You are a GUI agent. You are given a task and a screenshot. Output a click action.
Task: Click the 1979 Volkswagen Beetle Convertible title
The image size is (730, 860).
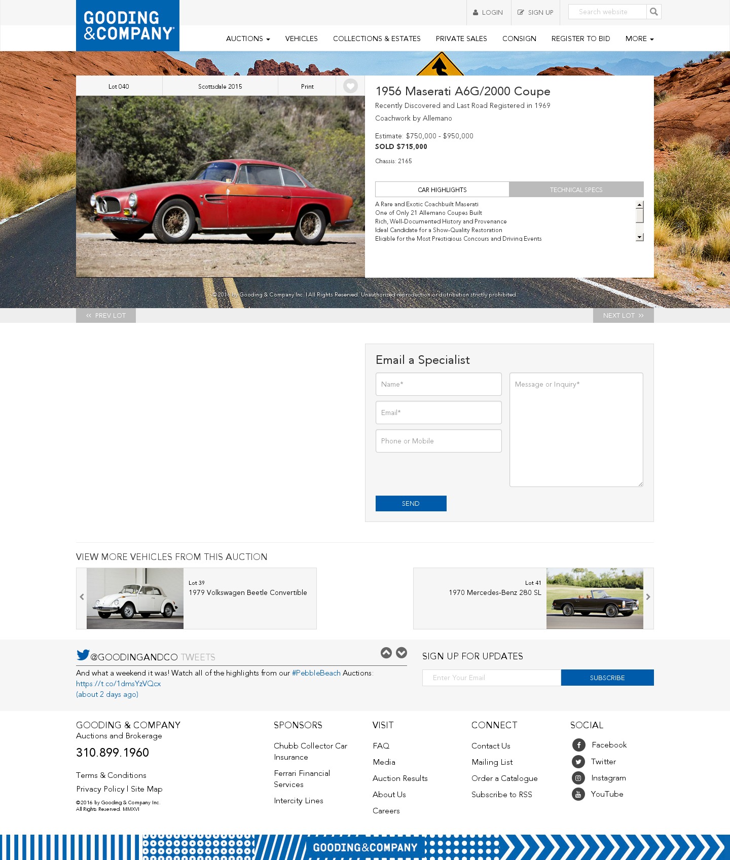coord(248,592)
